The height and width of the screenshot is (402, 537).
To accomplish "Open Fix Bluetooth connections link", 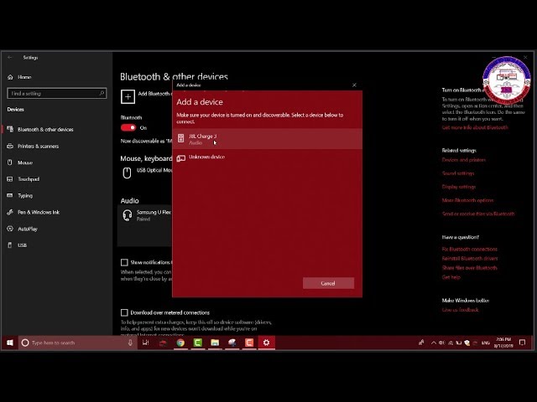I will tap(470, 250).
